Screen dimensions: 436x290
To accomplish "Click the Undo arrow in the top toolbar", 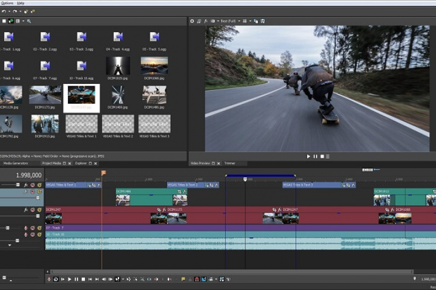I will [3, 11].
